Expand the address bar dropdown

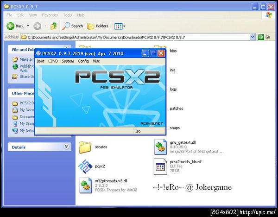(x=253, y=37)
